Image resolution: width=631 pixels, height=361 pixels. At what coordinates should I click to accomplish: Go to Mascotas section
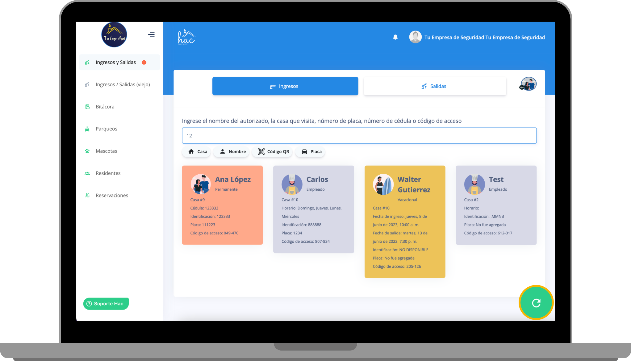[106, 151]
